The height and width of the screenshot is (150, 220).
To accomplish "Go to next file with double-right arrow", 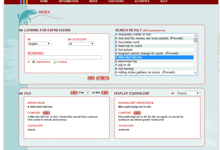I will (105, 93).
